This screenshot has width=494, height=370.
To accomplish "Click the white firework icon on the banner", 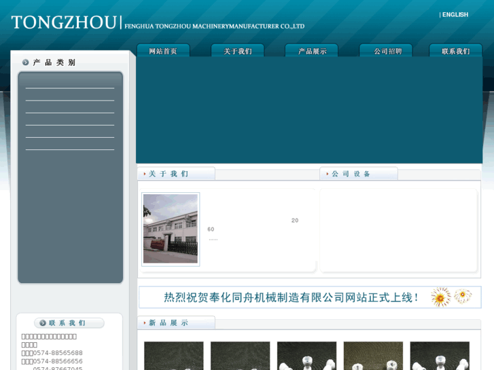I will coord(463,296).
